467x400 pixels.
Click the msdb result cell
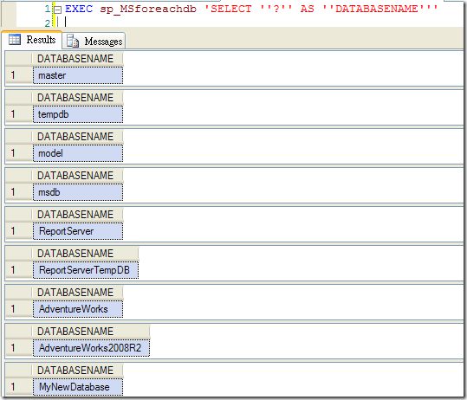coord(78,192)
